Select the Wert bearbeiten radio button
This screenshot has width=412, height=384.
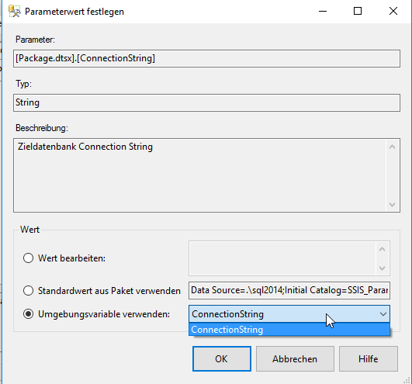(28, 258)
